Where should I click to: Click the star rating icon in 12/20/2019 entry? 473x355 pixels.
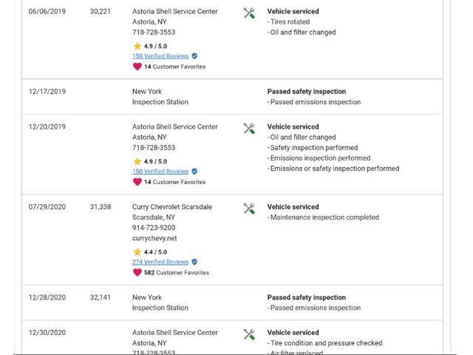(137, 161)
